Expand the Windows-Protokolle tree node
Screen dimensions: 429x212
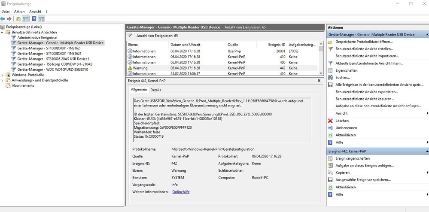pyautogui.click(x=3, y=75)
